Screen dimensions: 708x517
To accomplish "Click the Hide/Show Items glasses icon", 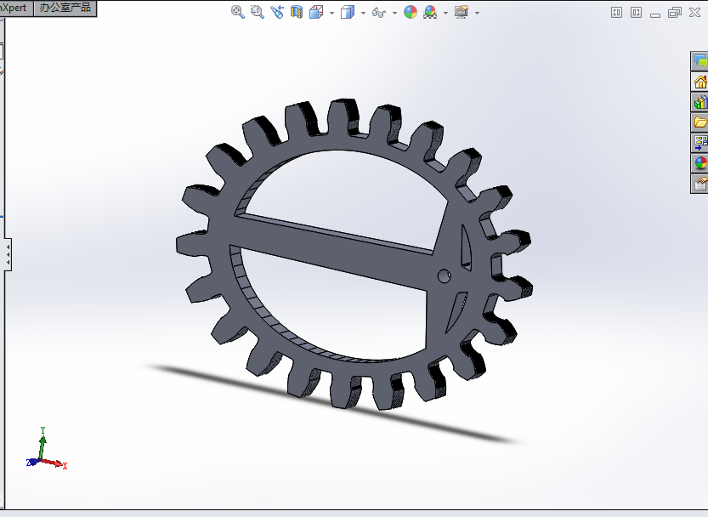I will [x=379, y=12].
